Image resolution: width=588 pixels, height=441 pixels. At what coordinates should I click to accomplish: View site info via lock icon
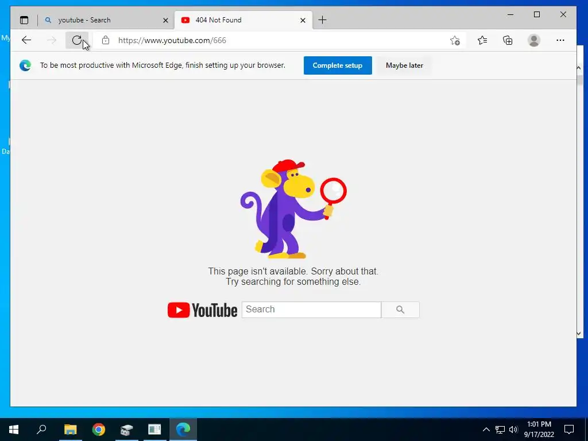(x=106, y=40)
